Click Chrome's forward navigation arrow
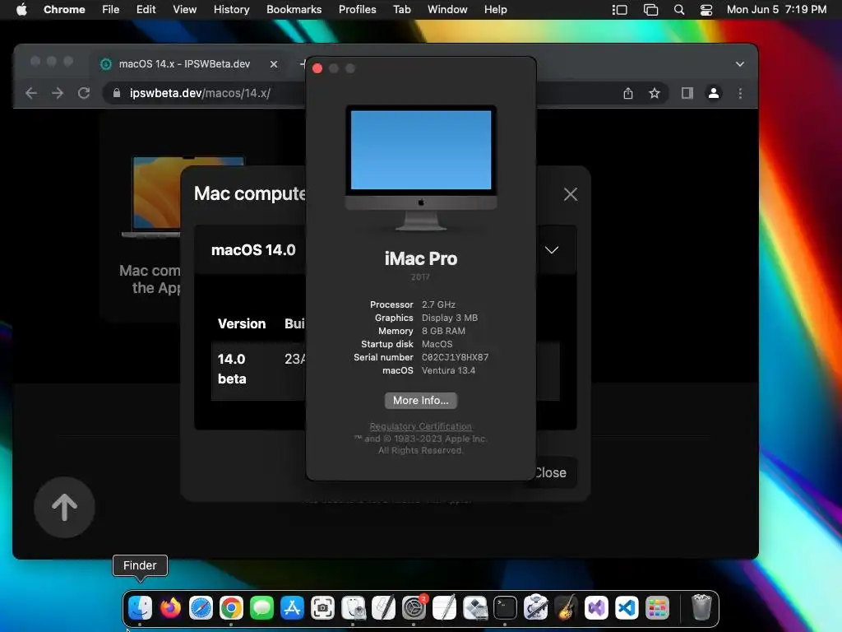Viewport: 842px width, 632px height. click(x=58, y=93)
